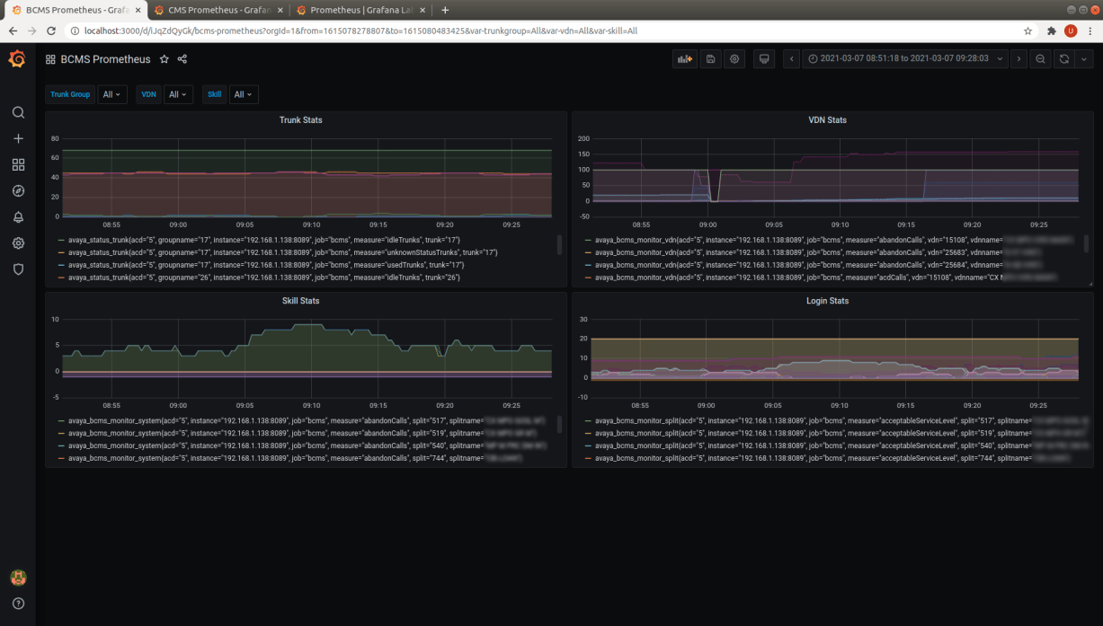The height and width of the screenshot is (626, 1103).
Task: Click the BCMS Prometheus dashboard title
Action: 105,59
